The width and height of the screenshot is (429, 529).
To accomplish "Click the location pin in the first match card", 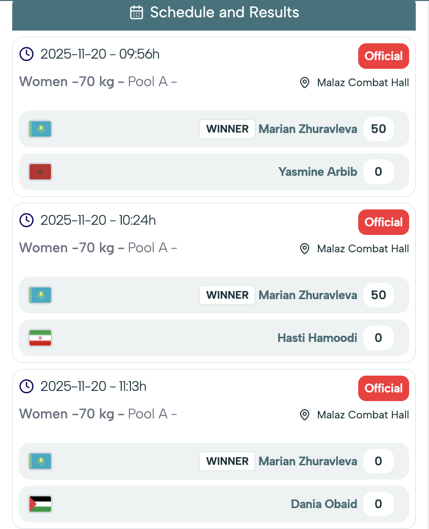I will pos(305,83).
